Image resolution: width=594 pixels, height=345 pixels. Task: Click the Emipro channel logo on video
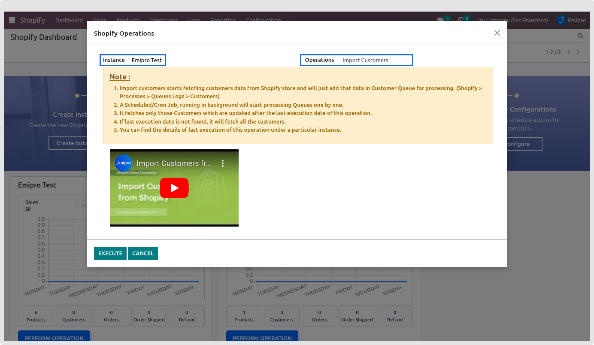[124, 163]
